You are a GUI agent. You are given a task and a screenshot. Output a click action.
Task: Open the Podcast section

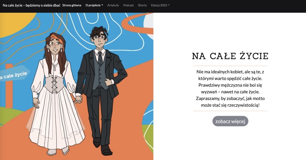(129, 5)
